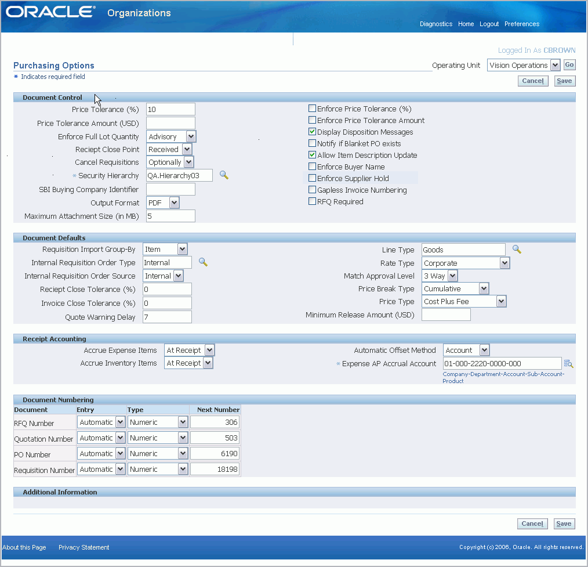This screenshot has height=567, width=588.
Task: Open Privacy Statement link
Action: tap(84, 547)
